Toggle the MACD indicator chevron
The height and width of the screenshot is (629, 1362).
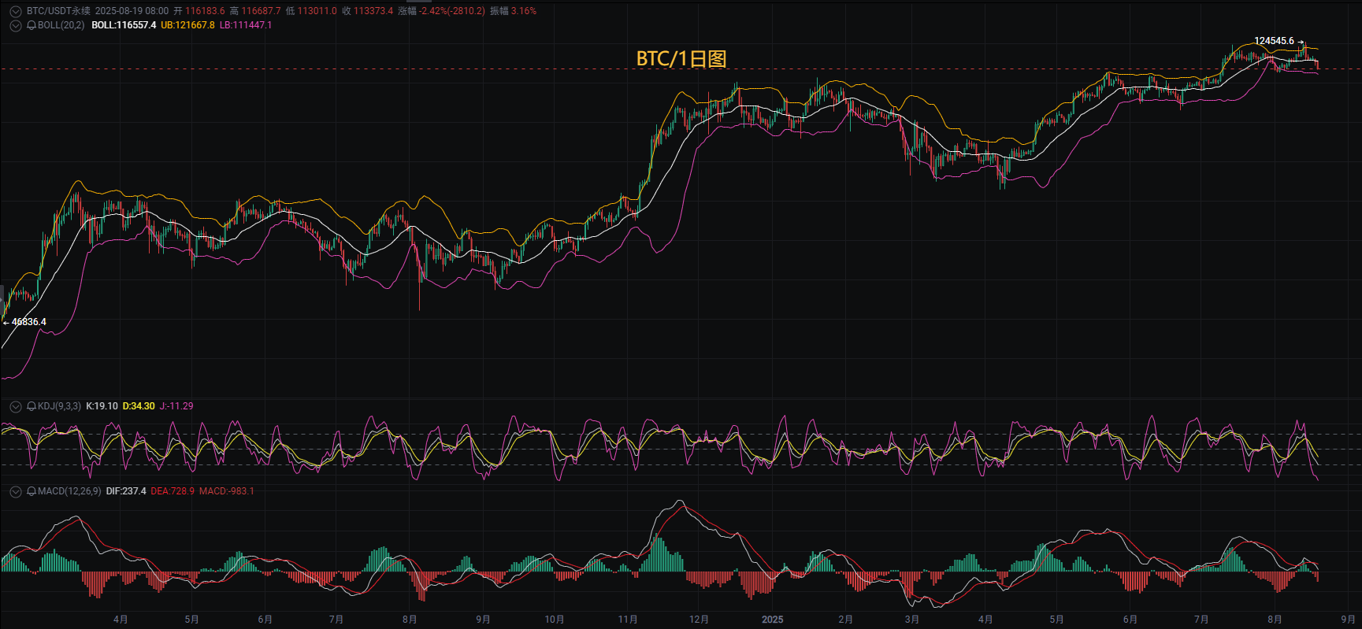click(15, 491)
